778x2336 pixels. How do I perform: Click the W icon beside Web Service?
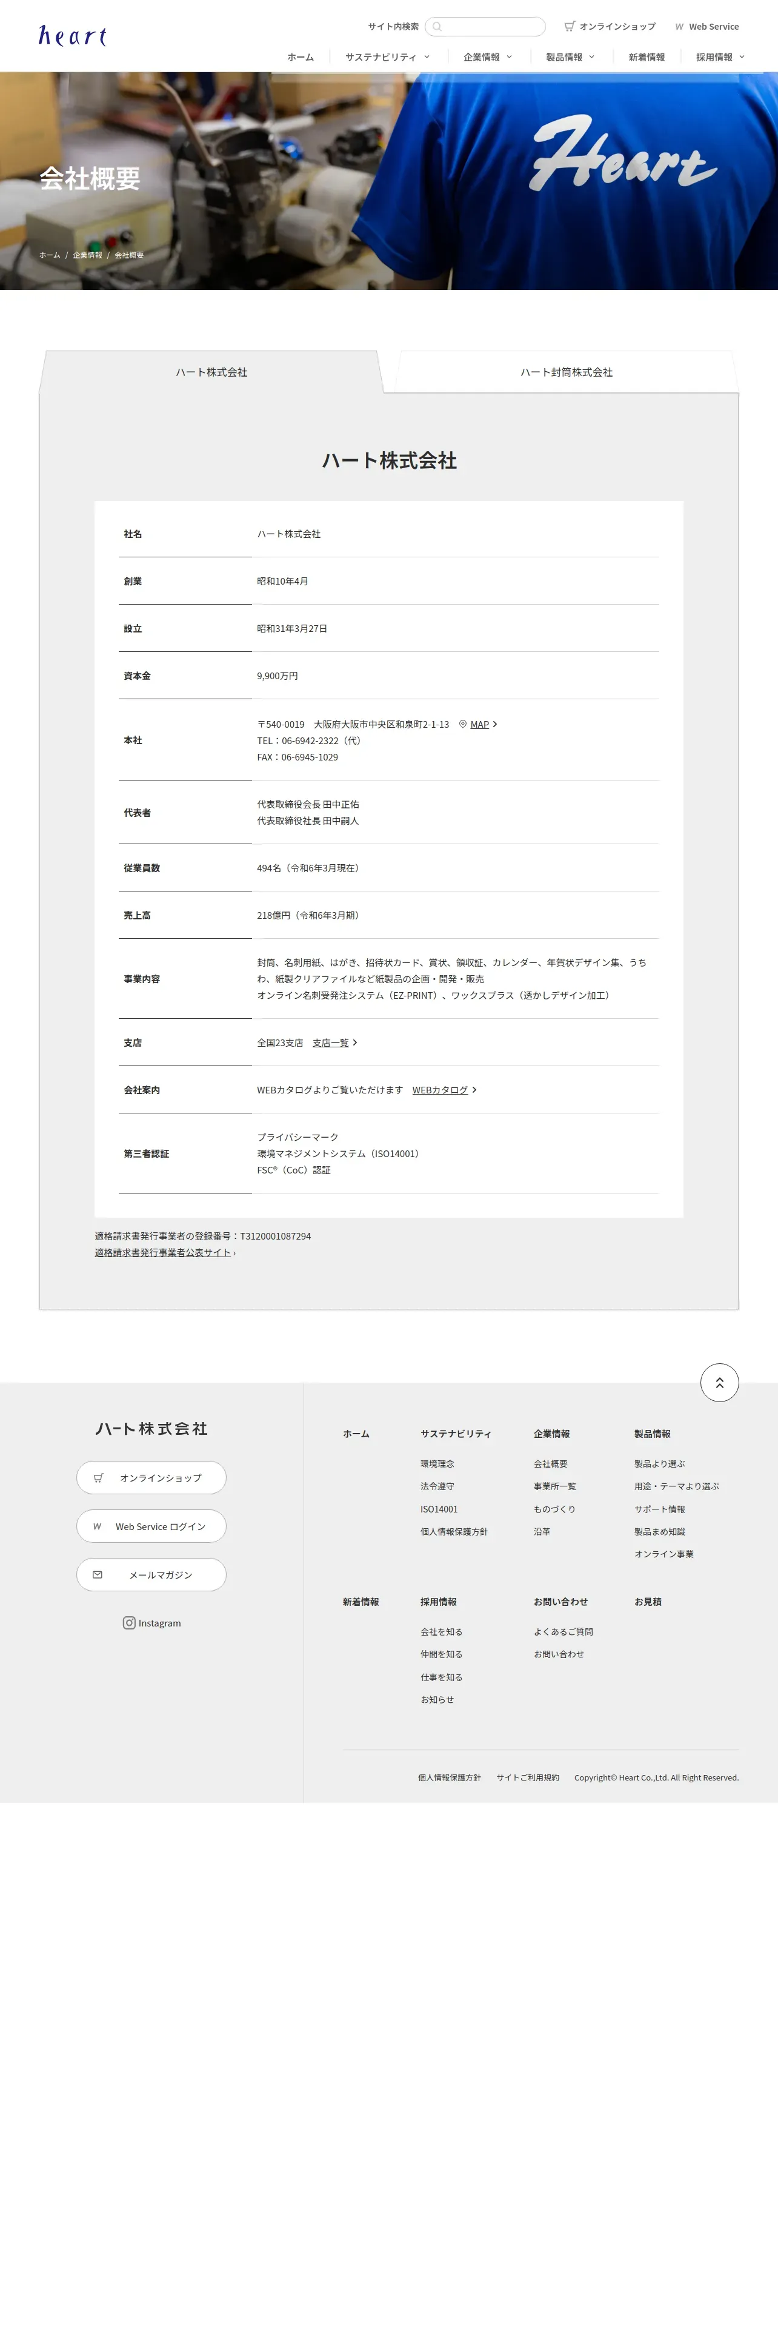(x=679, y=26)
